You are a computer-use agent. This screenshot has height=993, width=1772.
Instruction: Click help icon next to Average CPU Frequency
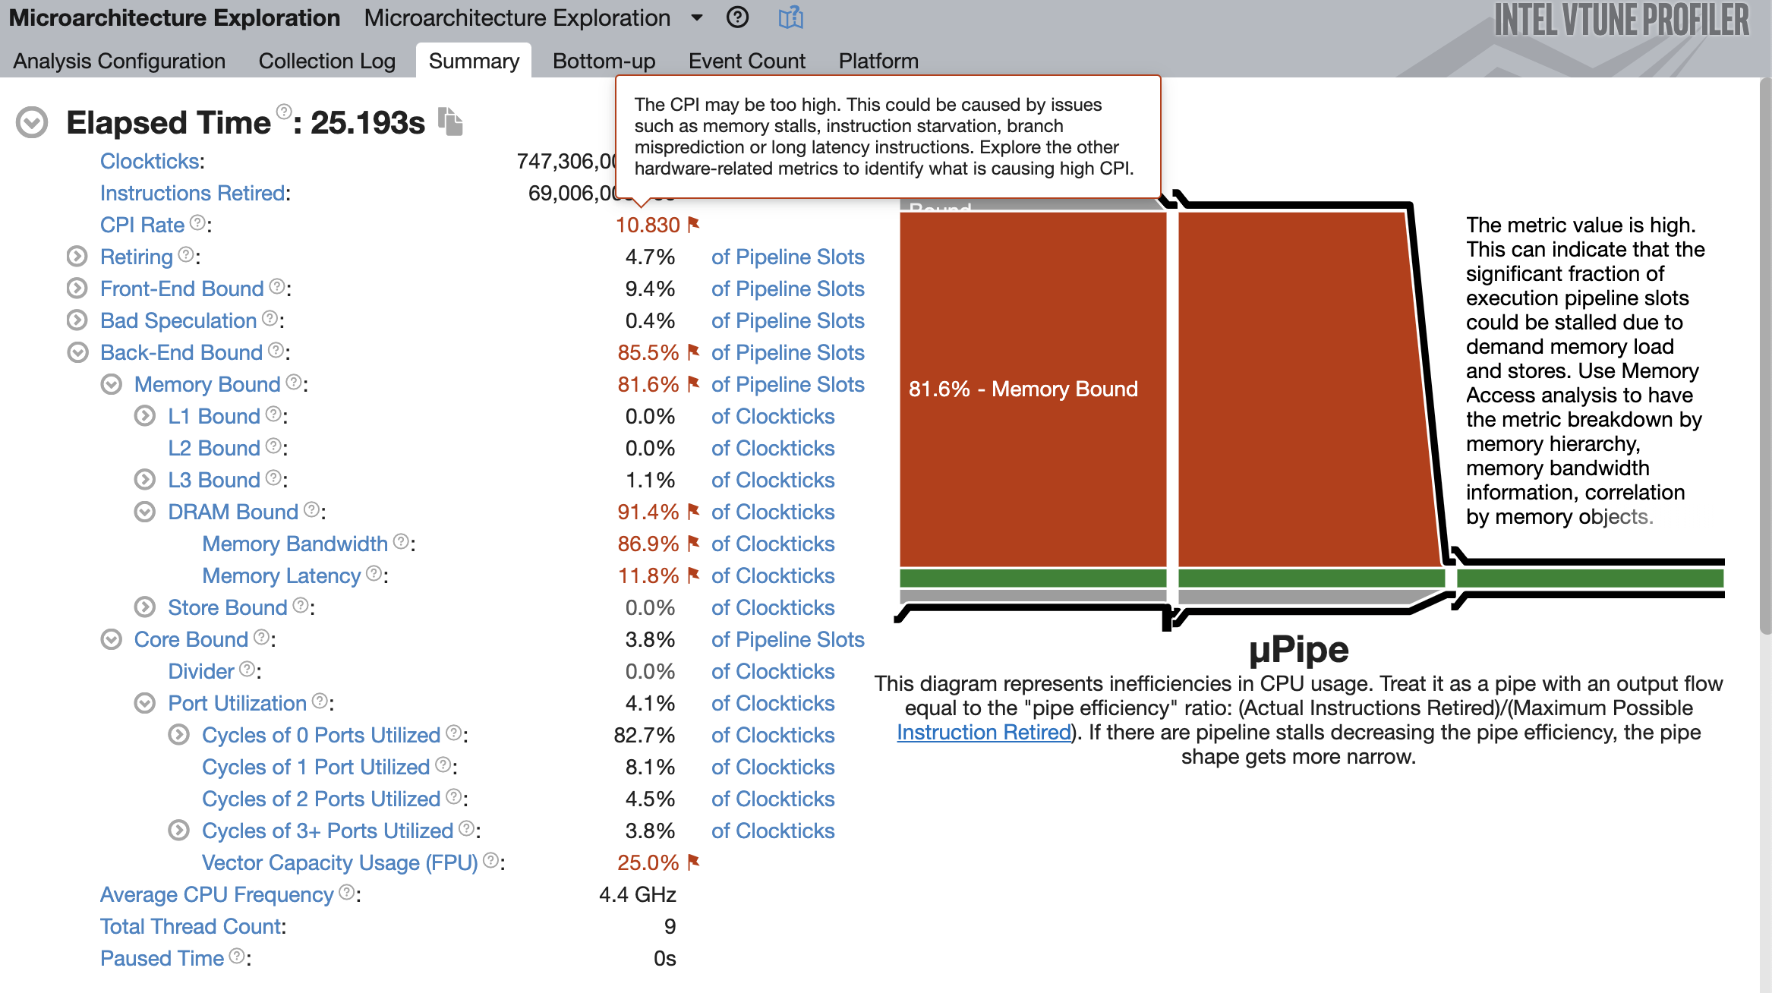346,893
